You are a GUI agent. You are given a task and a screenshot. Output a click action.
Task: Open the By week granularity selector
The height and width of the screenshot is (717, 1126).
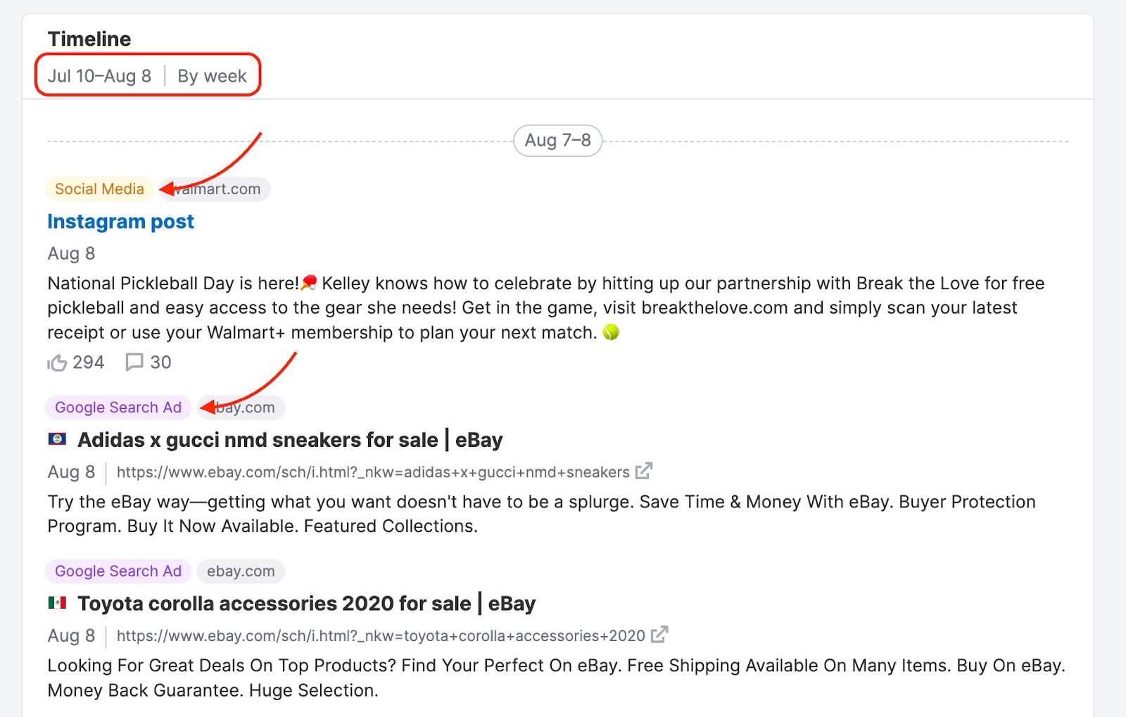point(212,75)
